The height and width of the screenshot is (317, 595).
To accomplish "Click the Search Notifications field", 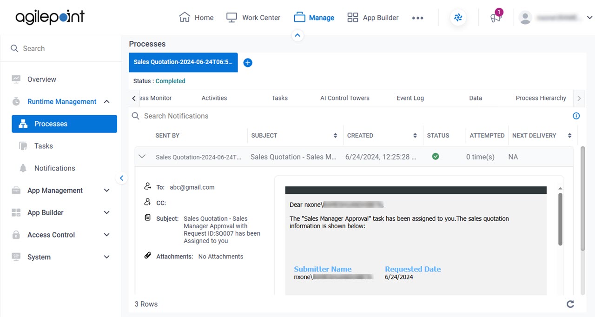I will tap(349, 116).
